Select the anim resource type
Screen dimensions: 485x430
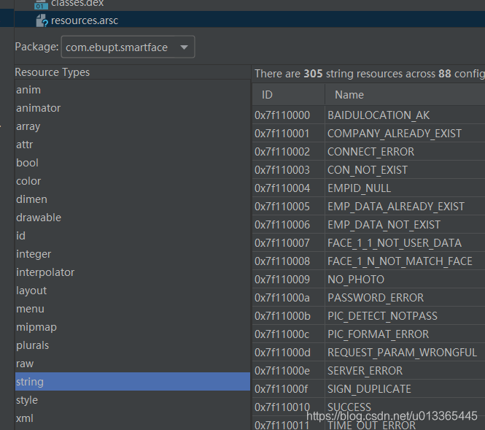click(x=133, y=90)
